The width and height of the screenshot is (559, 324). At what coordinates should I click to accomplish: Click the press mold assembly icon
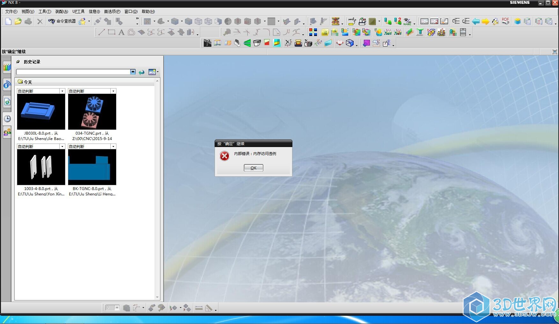(335, 21)
